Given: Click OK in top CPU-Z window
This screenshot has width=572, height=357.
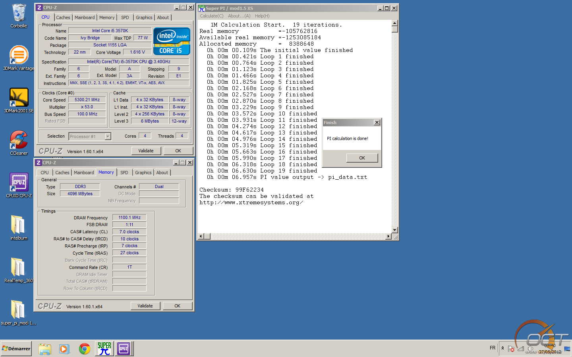Looking at the screenshot, I should tap(178, 151).
